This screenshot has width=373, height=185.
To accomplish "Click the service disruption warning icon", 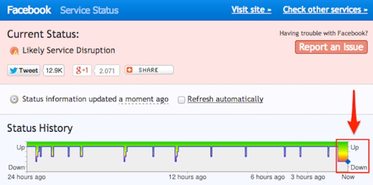I will pyautogui.click(x=14, y=51).
